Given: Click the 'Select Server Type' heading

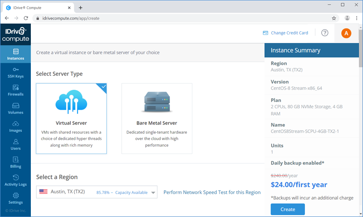Looking at the screenshot, I should tap(59, 74).
